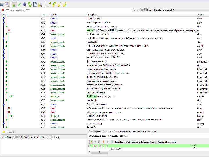Select revision 6749 stable row
Image resolution: width=209 pixels, height=157 pixels.
105,112
